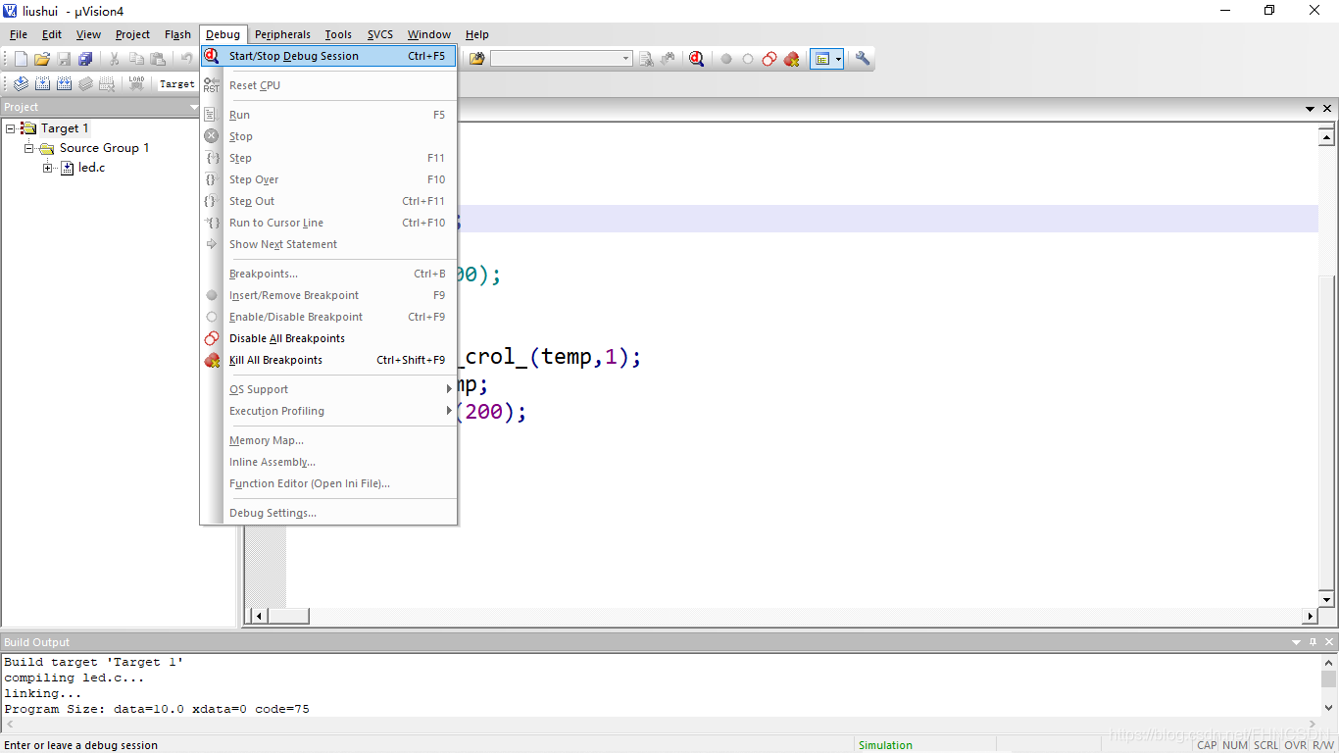
Task: Expand the led.c file node
Action: (x=48, y=168)
